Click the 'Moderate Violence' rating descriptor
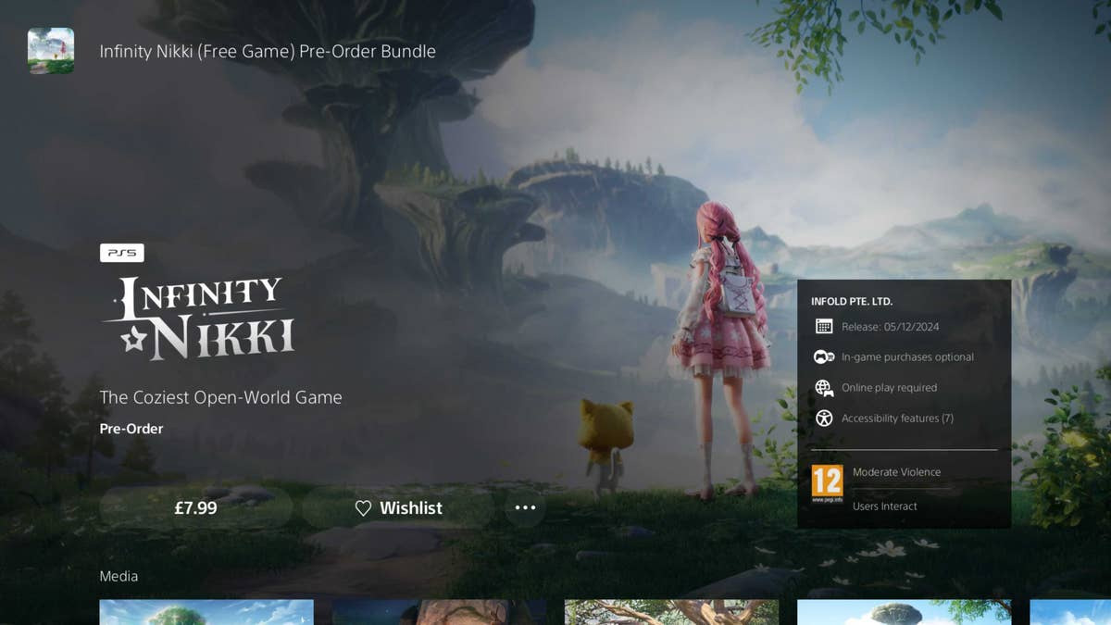Viewport: 1111px width, 625px height. point(896,472)
